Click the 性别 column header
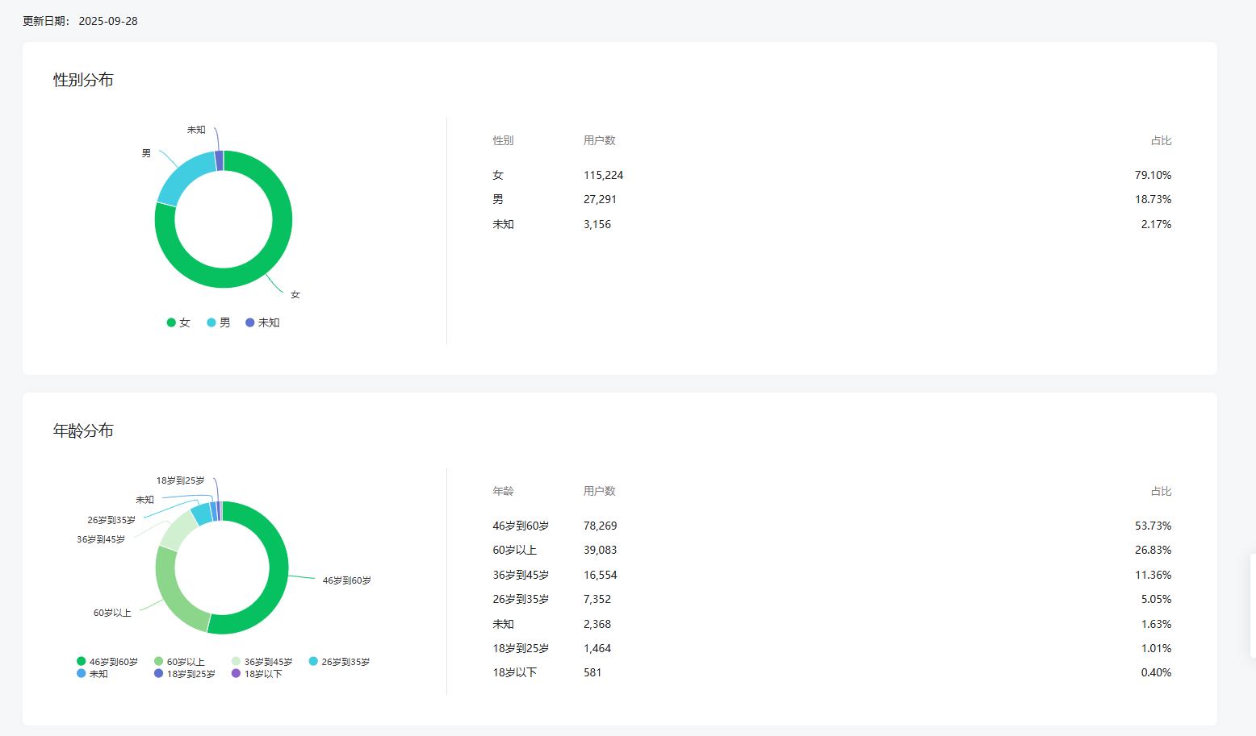 click(x=503, y=140)
